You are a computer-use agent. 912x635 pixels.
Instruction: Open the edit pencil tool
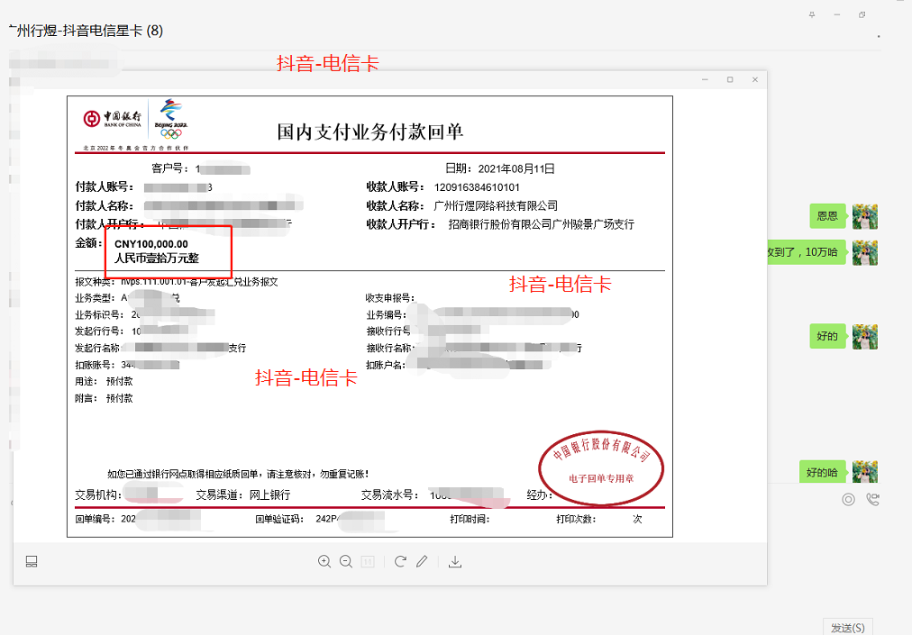(x=423, y=562)
